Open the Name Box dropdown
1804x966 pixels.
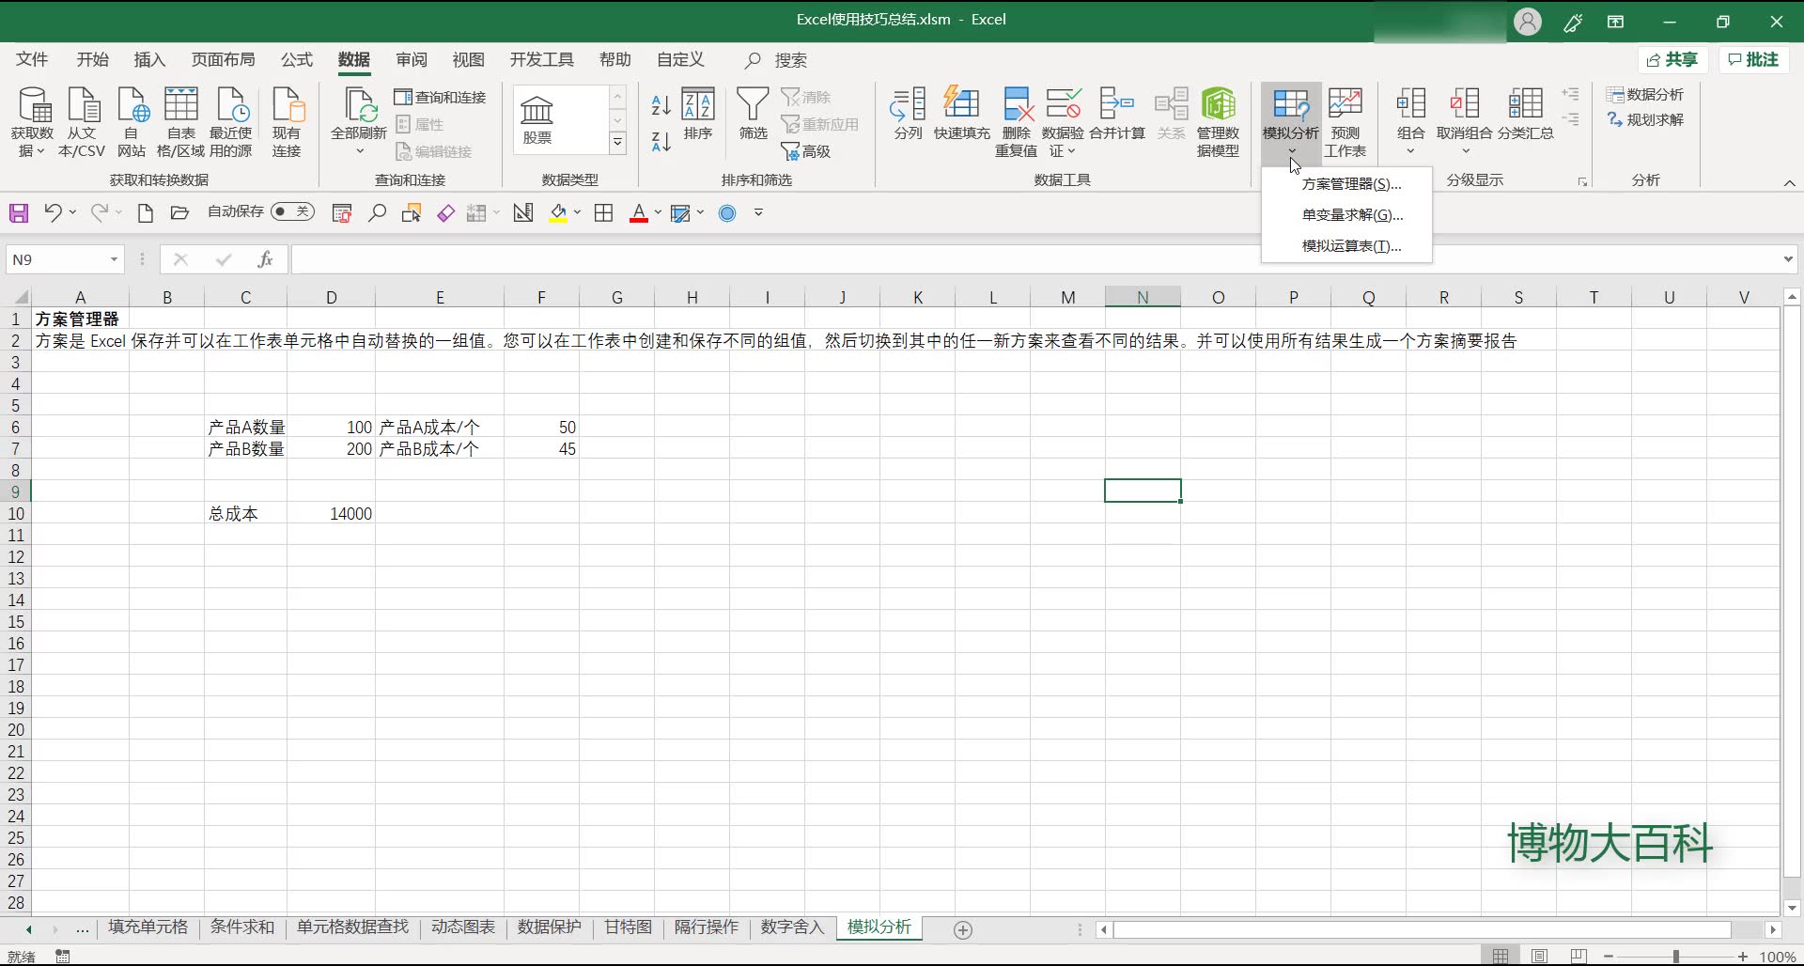coord(114,259)
